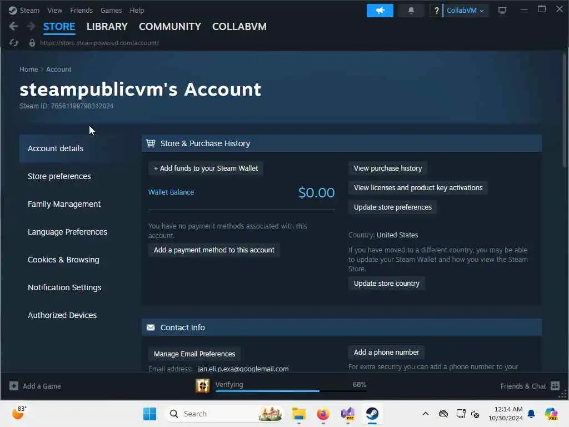Click the Wallet Balance link

[x=171, y=192]
